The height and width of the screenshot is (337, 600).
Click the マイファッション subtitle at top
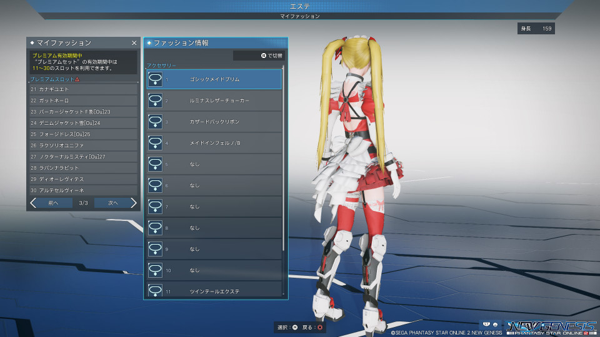[299, 16]
